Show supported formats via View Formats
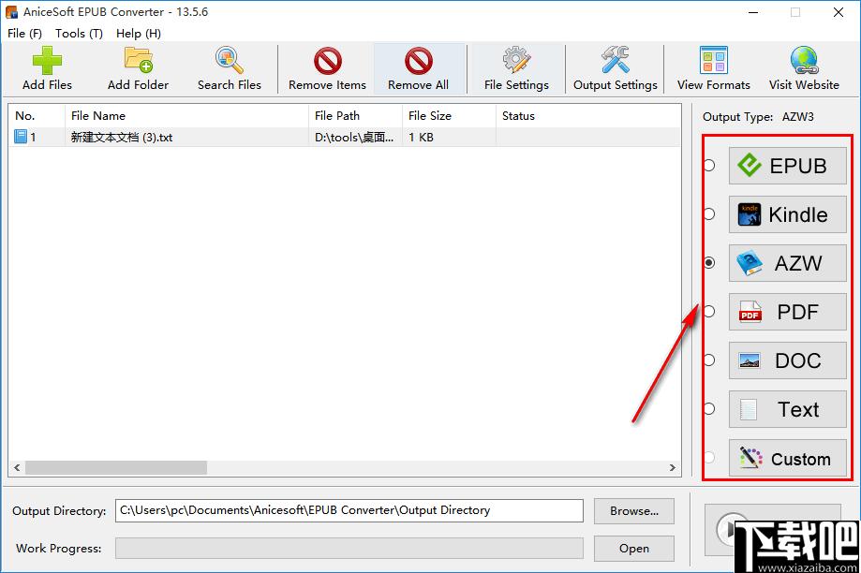 pyautogui.click(x=713, y=69)
